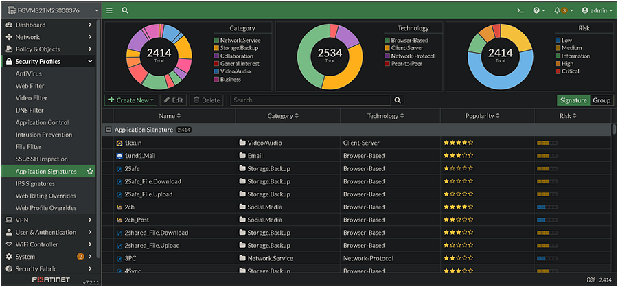
Task: Open the admin user menu
Action: 597,11
